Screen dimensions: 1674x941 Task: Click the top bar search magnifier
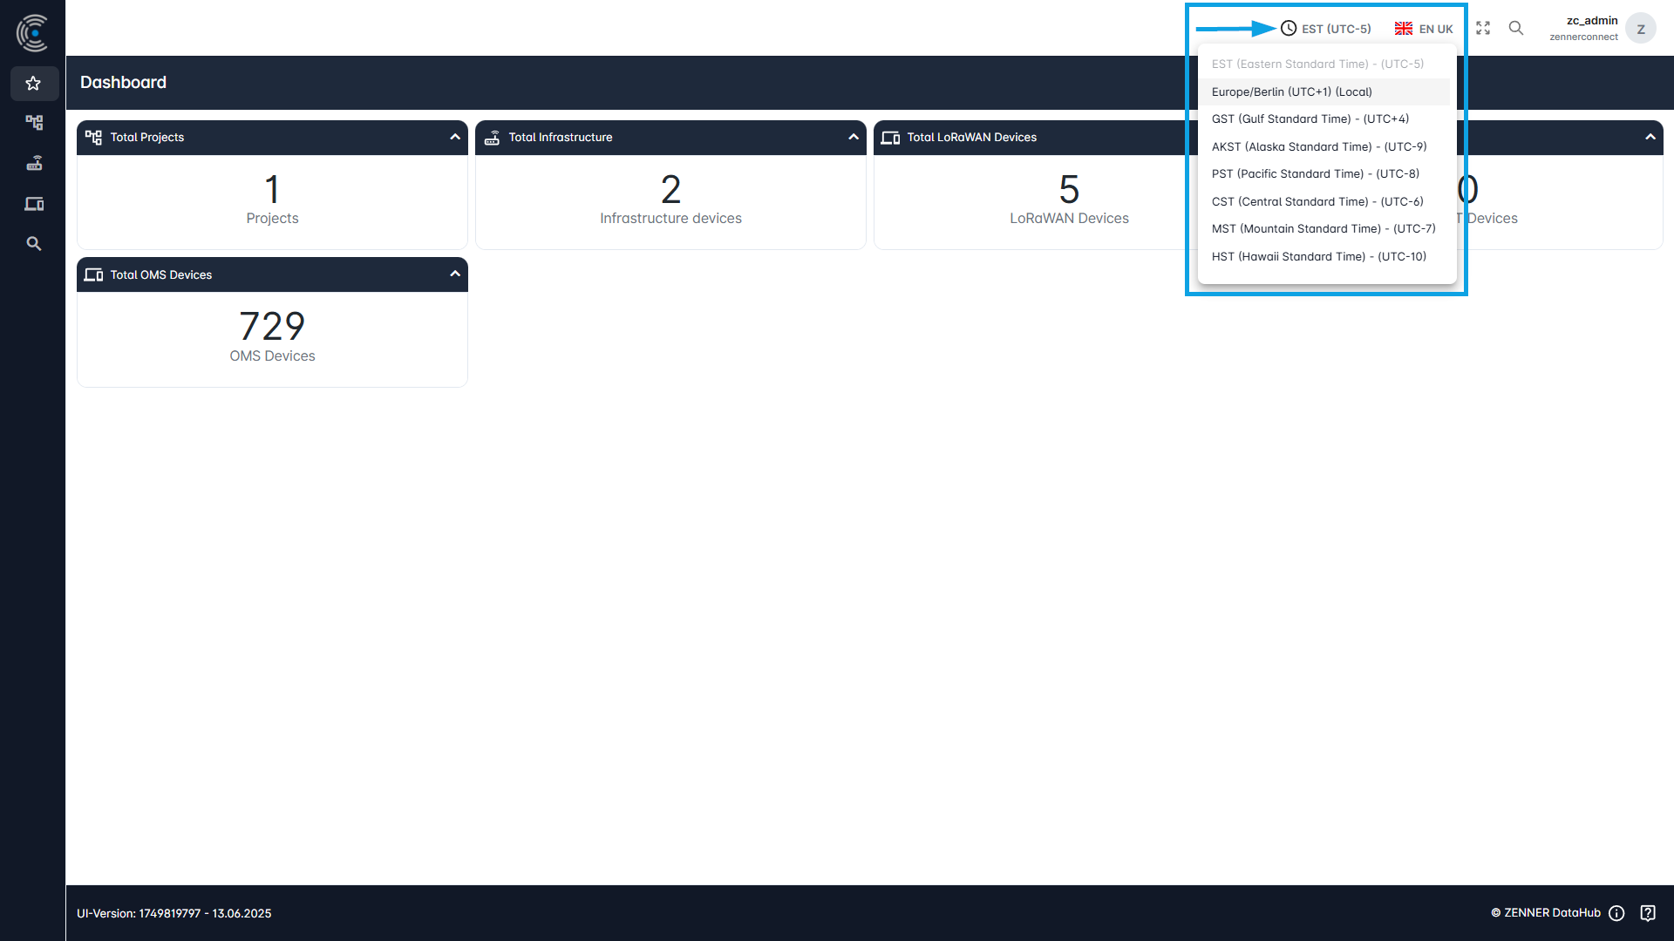coord(1516,29)
